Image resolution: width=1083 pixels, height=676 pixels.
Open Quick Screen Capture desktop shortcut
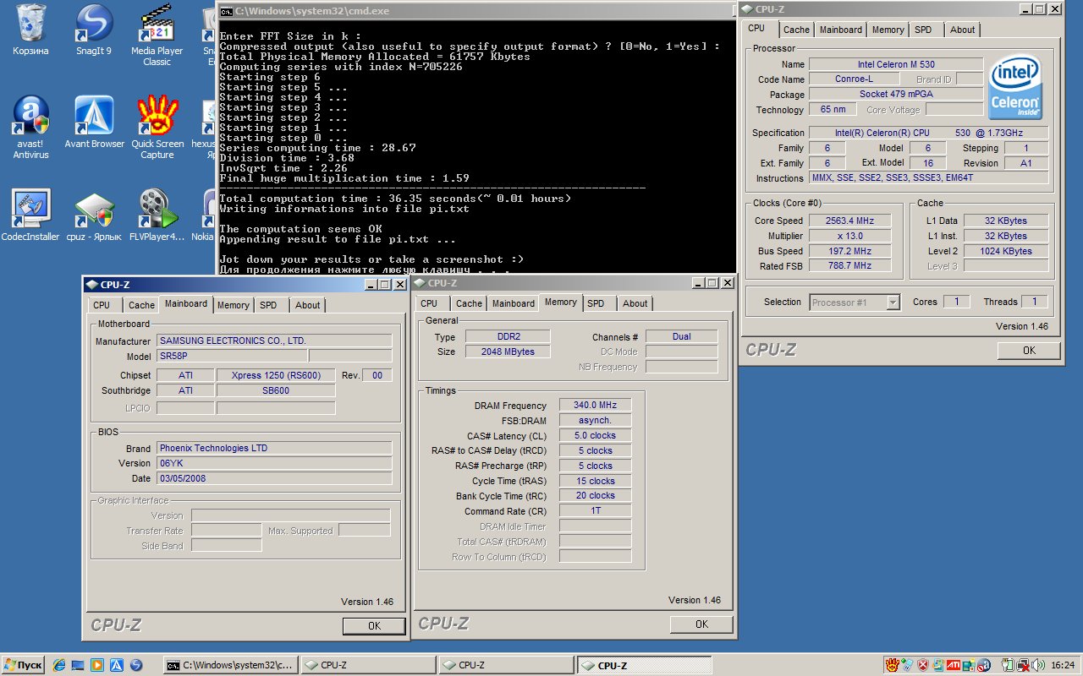[157, 128]
